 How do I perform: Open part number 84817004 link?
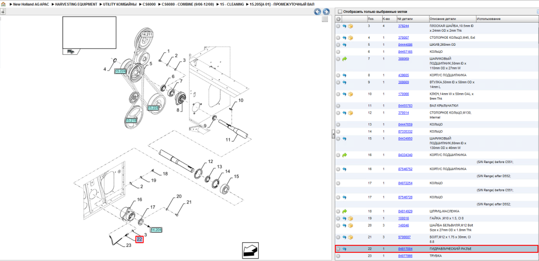pyautogui.click(x=405, y=249)
